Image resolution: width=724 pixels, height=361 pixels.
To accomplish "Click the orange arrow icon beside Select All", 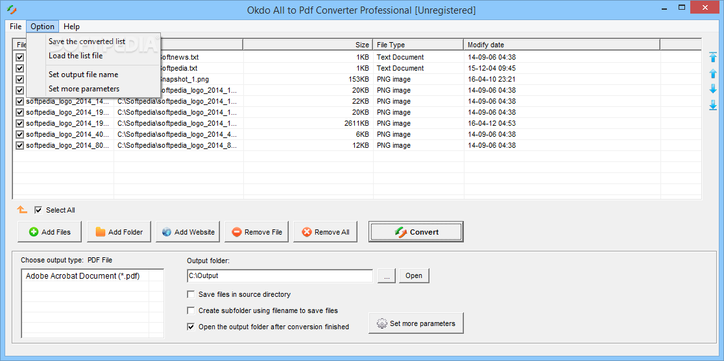I will click(x=22, y=210).
